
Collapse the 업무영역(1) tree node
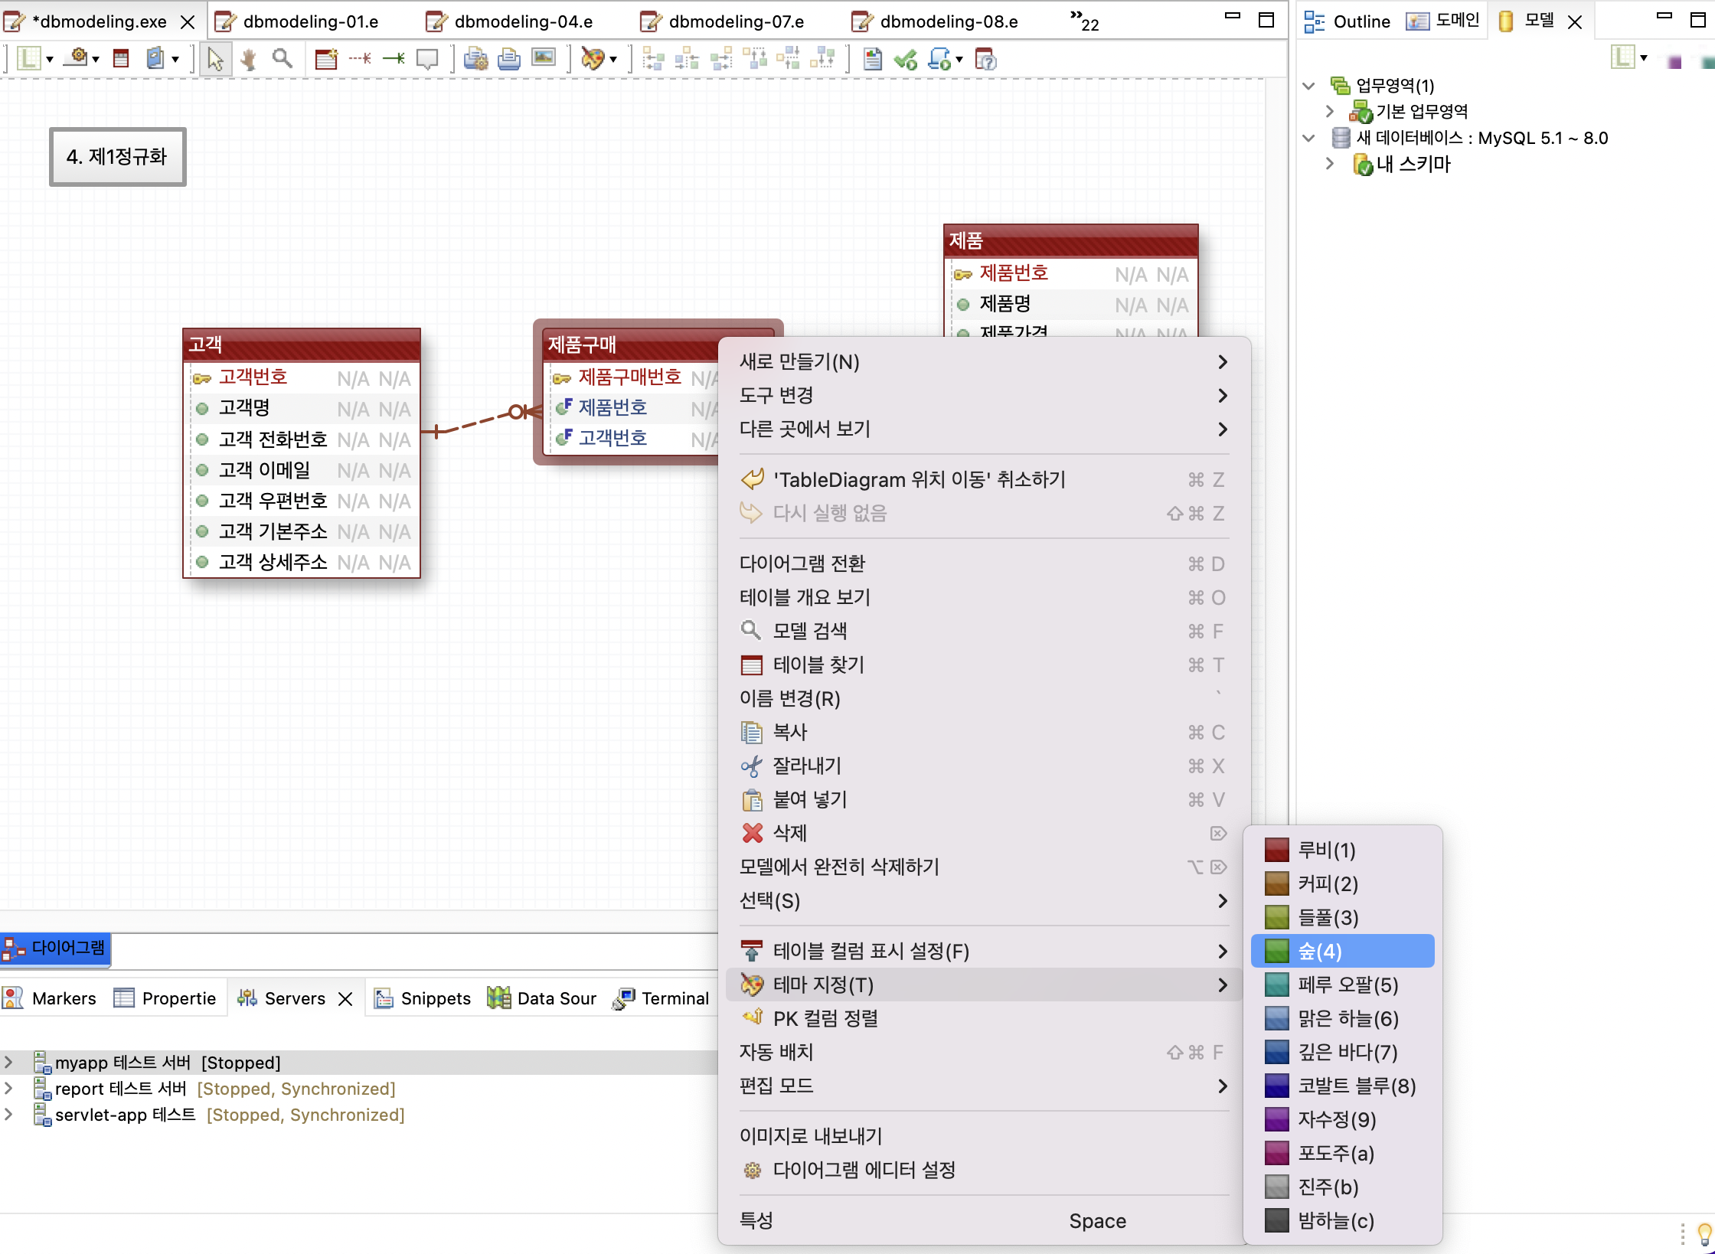(1308, 86)
